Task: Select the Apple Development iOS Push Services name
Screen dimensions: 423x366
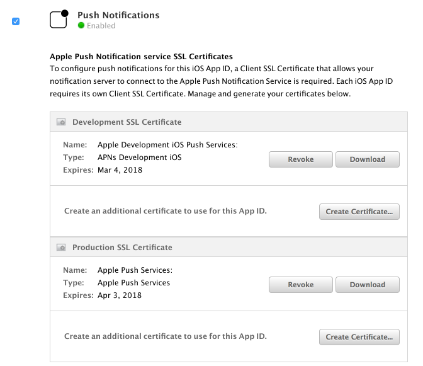Action: tap(167, 145)
